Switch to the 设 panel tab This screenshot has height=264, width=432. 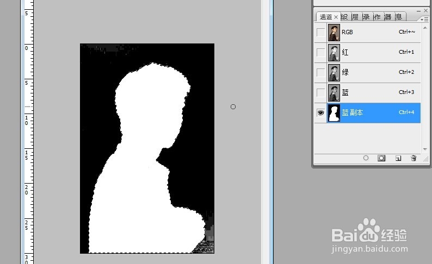point(344,17)
